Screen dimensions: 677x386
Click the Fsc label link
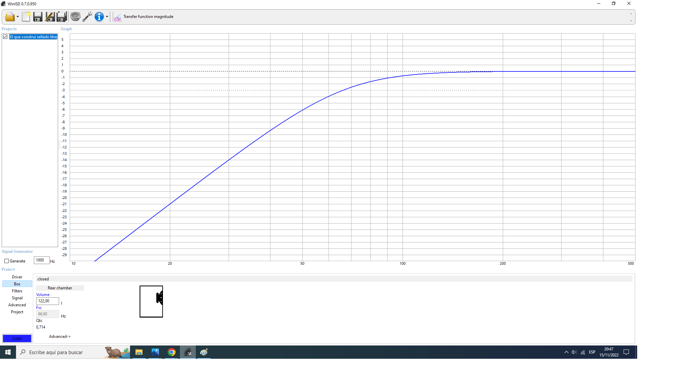[x=39, y=308]
